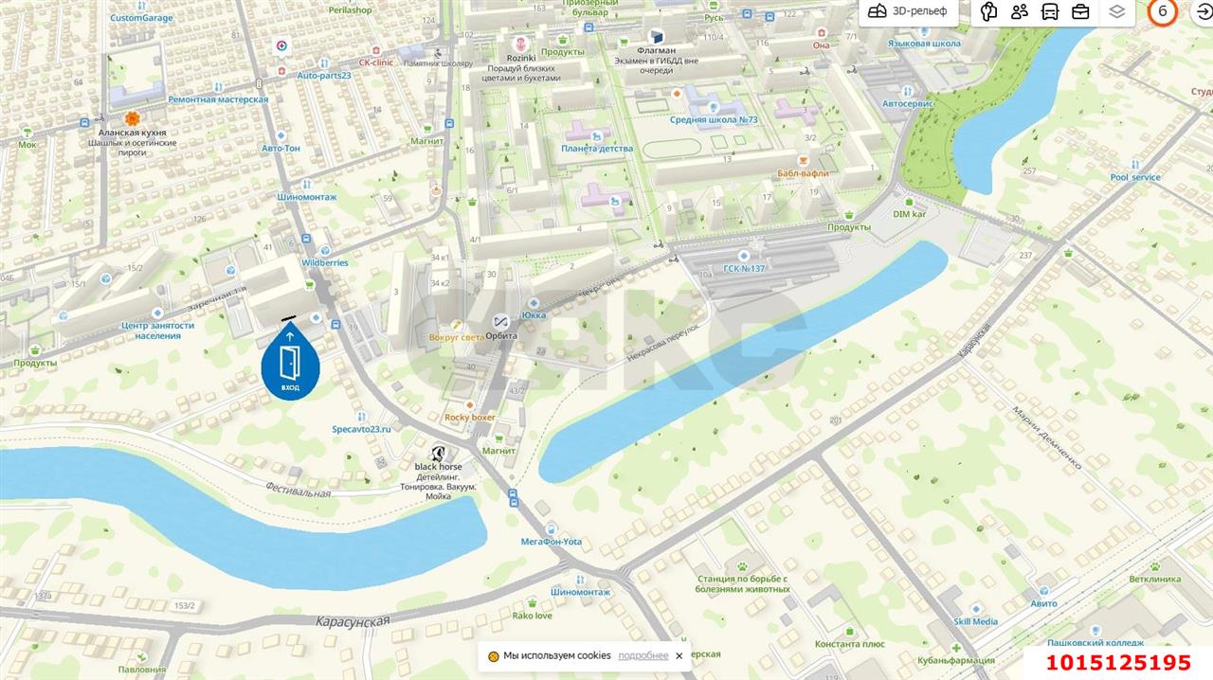Follow the подробнее cookies link
This screenshot has width=1213, height=680.
[x=643, y=655]
